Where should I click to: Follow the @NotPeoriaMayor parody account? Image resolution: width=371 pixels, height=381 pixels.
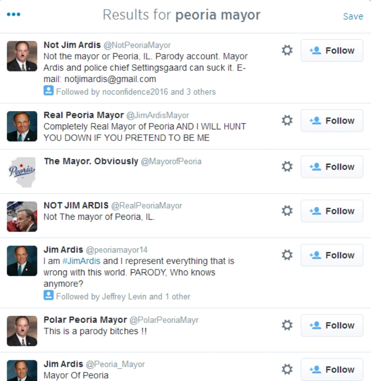click(x=332, y=51)
